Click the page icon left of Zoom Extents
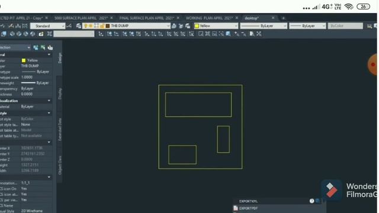The width and height of the screenshot is (379, 213). click(x=252, y=34)
